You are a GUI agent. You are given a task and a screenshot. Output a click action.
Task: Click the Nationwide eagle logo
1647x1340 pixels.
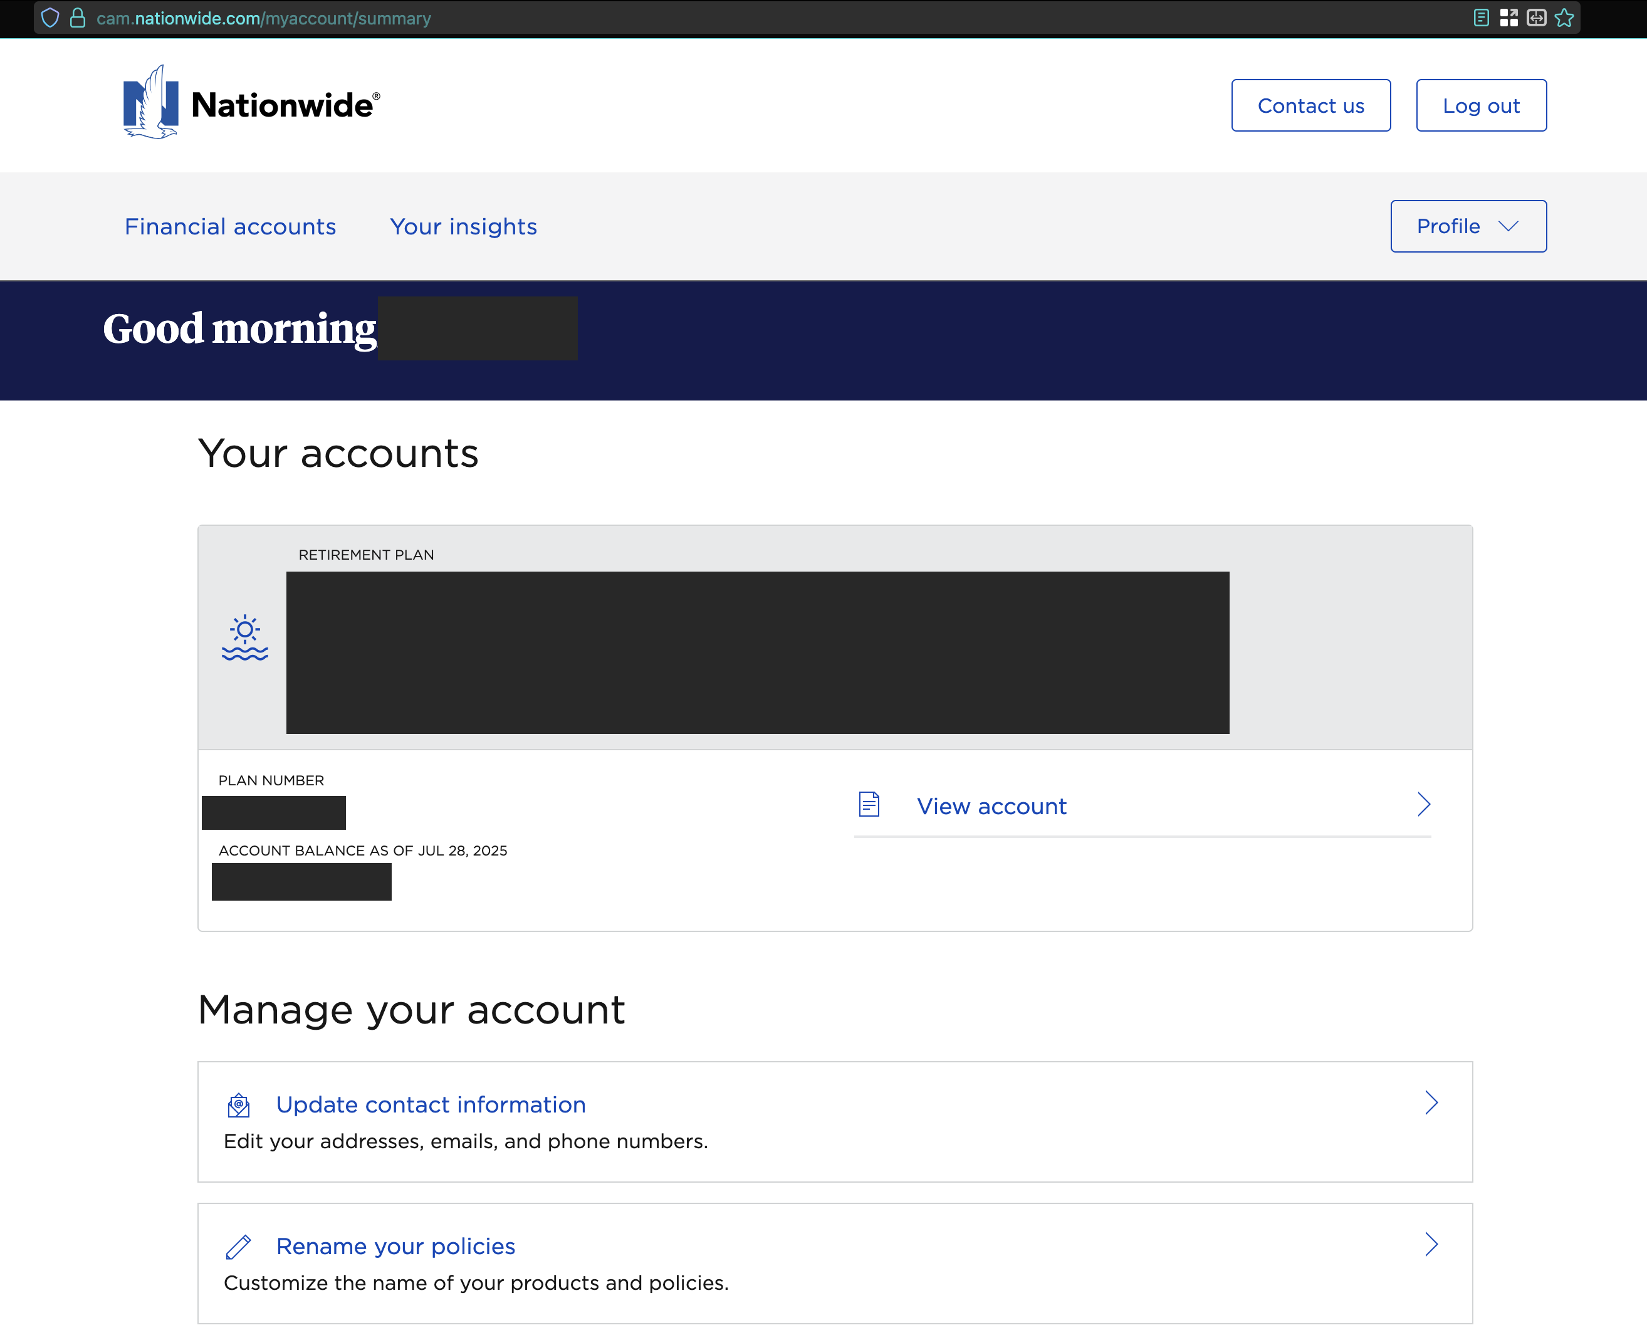(x=151, y=103)
